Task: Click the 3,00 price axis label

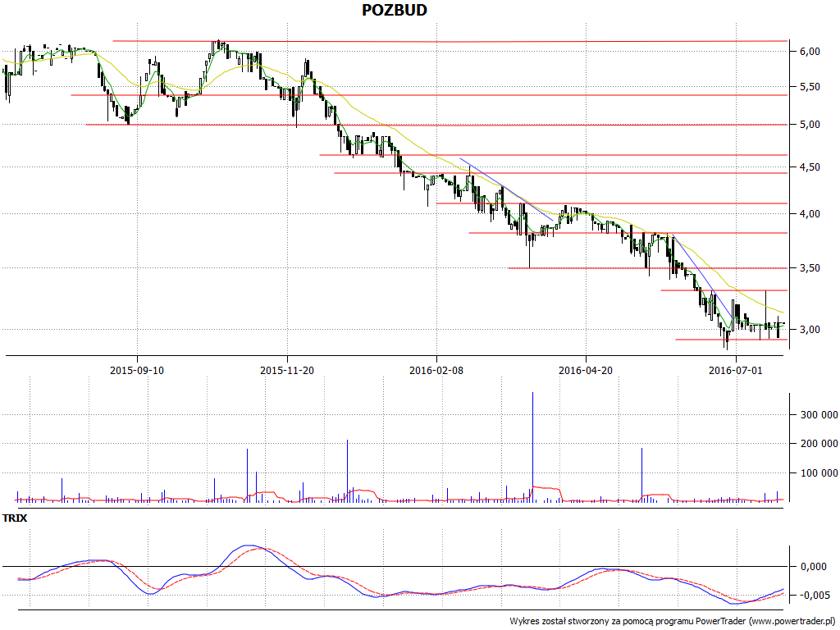Action: (x=810, y=330)
